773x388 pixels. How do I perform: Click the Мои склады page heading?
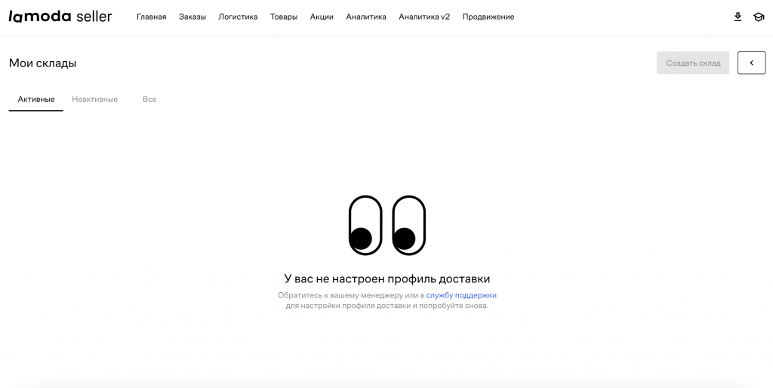[42, 63]
